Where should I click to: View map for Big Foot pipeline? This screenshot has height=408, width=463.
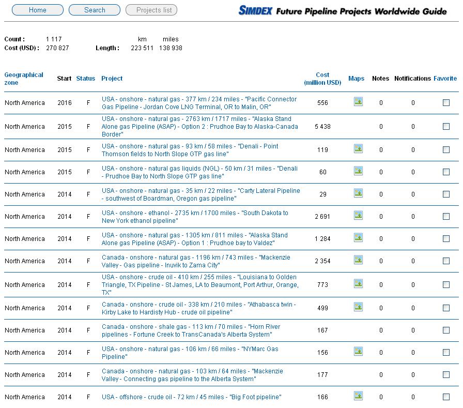pos(358,396)
